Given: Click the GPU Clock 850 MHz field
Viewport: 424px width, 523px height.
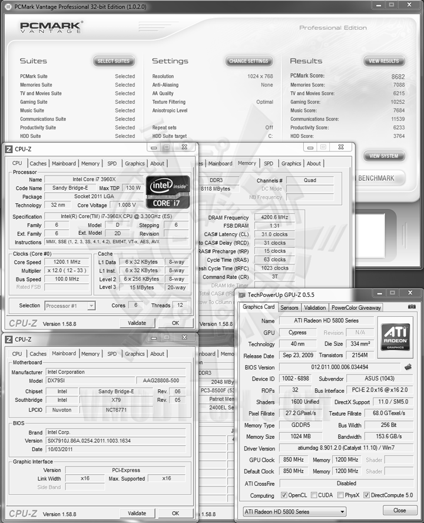Looking at the screenshot, I should pyautogui.click(x=294, y=459).
